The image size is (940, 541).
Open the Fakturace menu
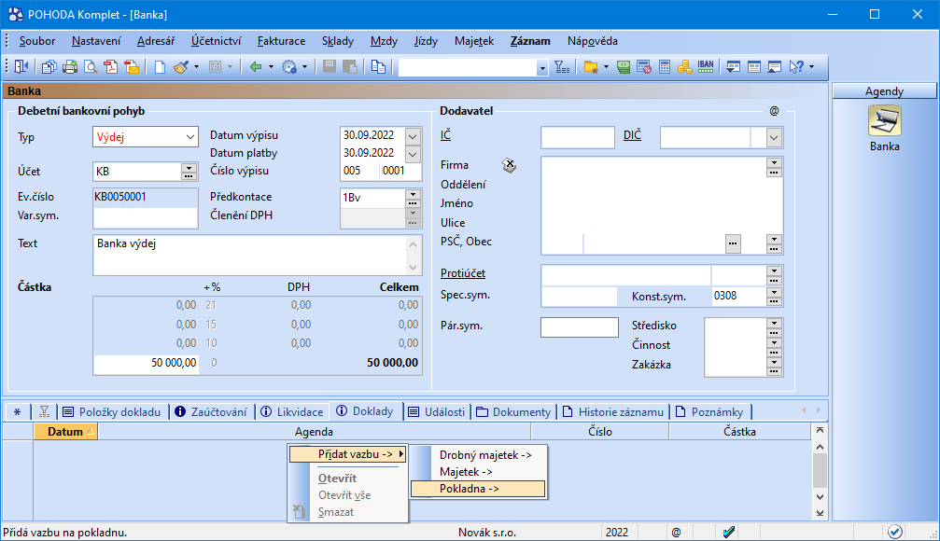[281, 41]
